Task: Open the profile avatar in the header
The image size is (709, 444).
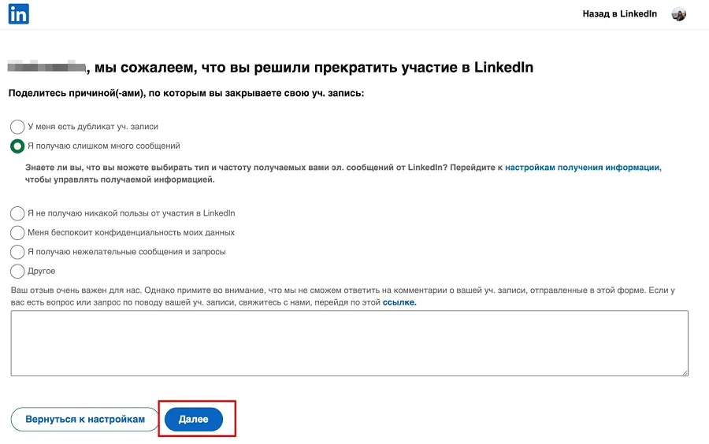Action: (x=678, y=14)
